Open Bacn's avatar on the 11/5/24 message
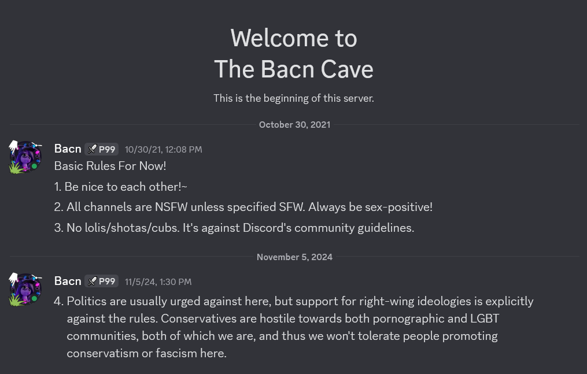The image size is (587, 374). 25,290
